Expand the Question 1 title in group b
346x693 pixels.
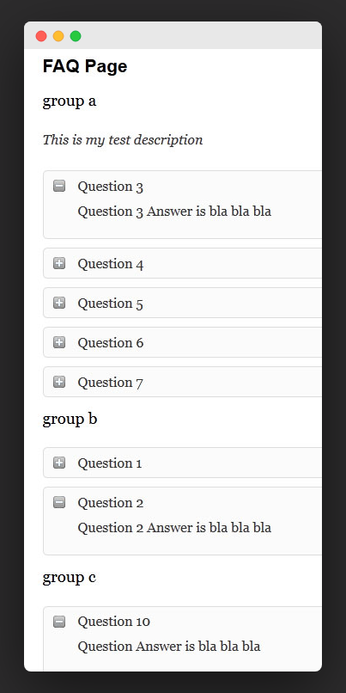coord(110,463)
